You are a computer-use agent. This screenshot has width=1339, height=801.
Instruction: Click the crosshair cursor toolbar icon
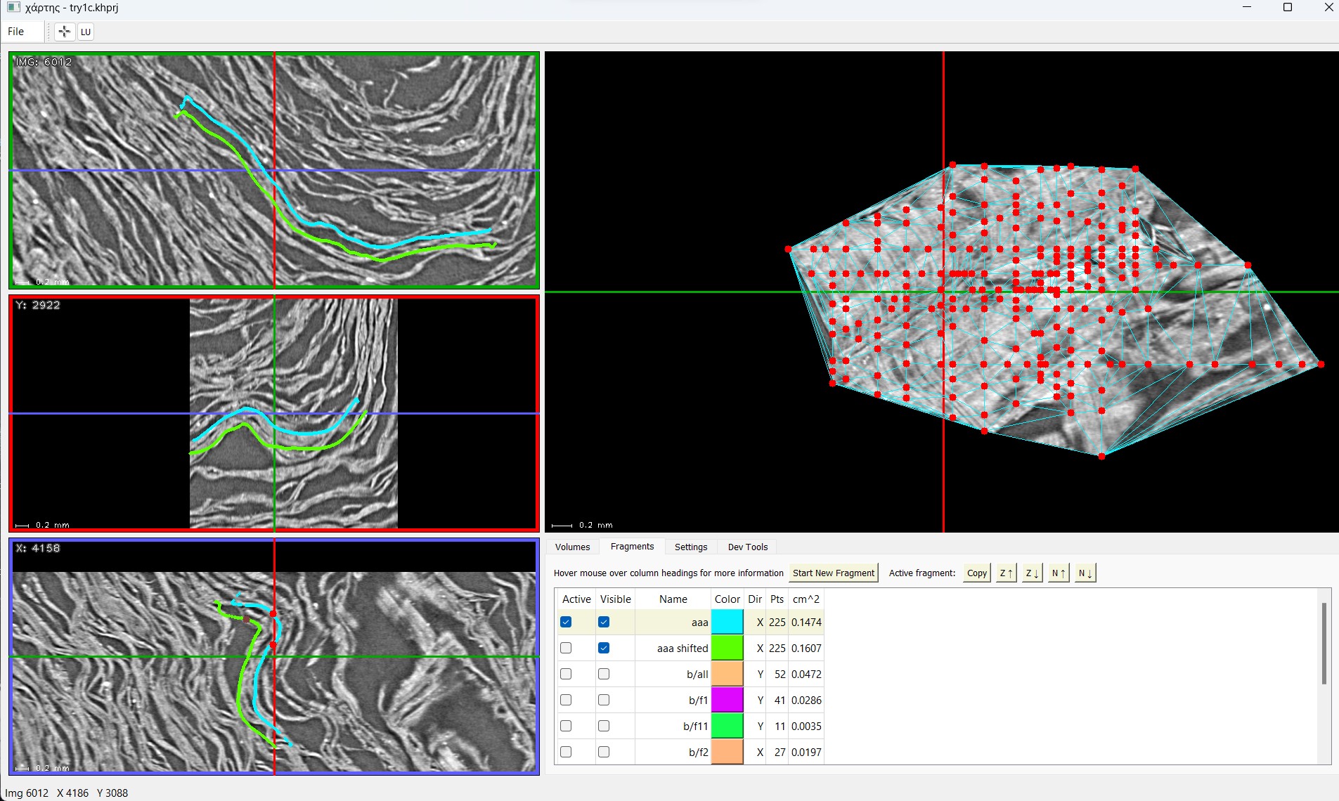pos(64,32)
